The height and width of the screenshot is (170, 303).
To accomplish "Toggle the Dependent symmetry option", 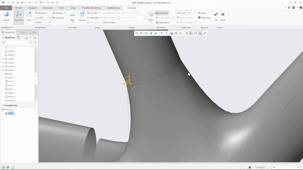I will click(162, 13).
